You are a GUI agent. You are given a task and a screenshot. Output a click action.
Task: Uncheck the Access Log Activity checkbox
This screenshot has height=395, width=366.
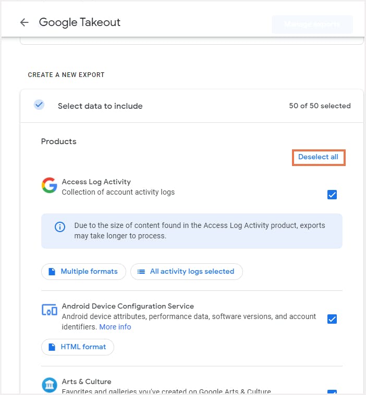coord(332,195)
